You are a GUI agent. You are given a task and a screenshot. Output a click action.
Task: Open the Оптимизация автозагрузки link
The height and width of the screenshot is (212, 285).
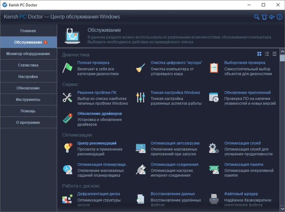(175, 143)
